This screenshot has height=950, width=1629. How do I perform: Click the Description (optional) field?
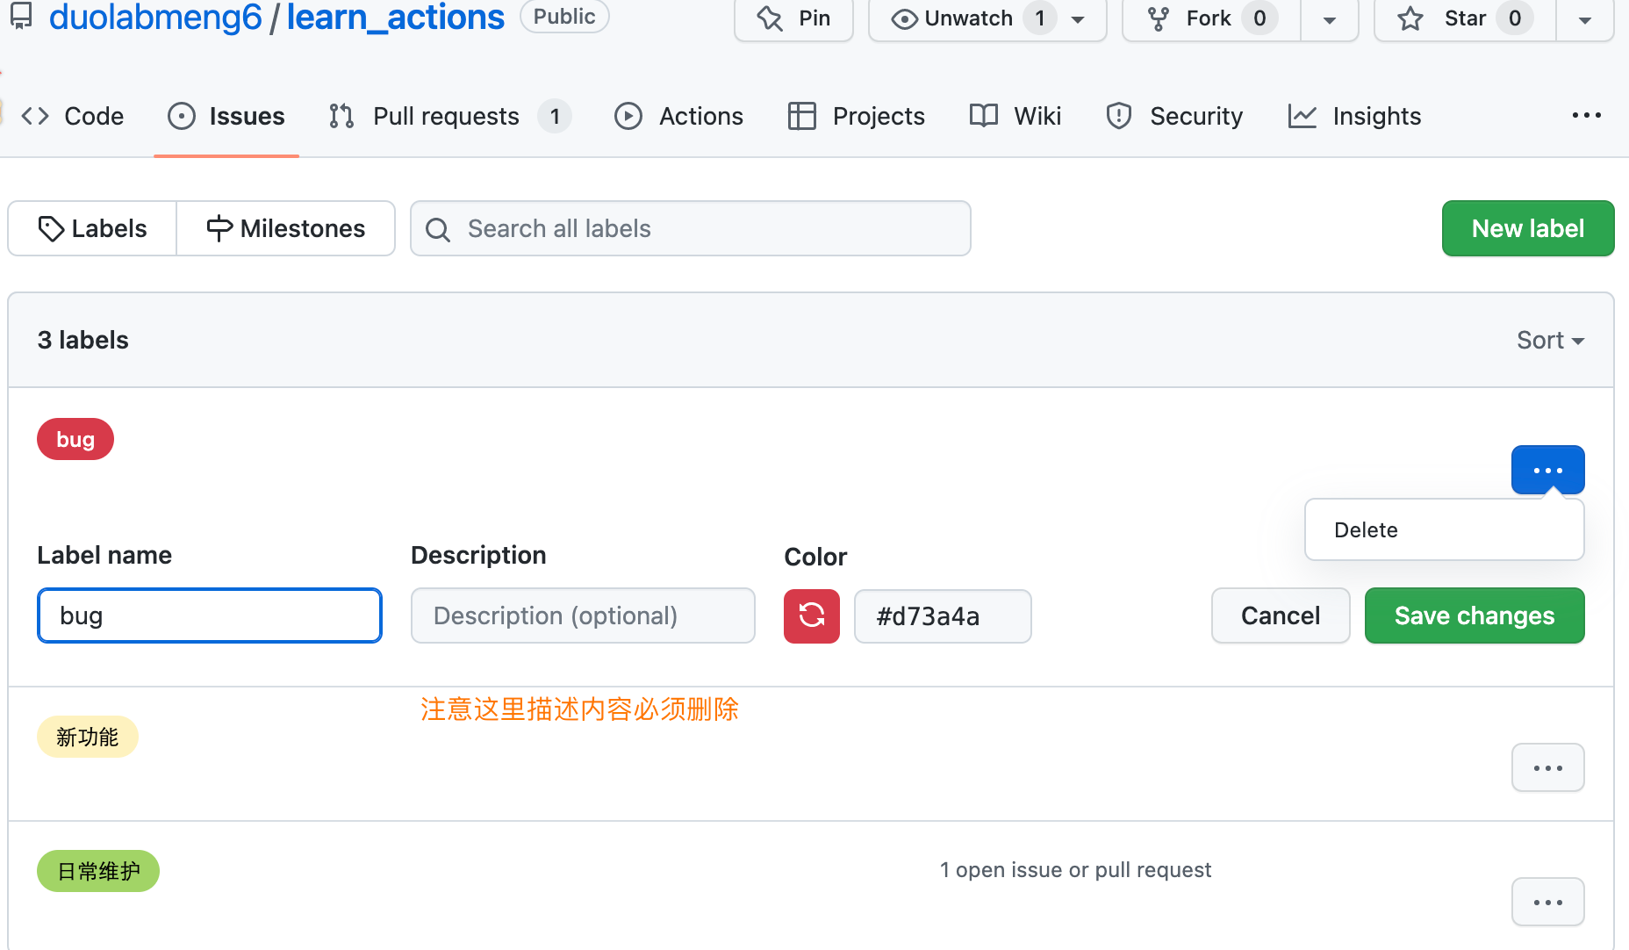[583, 615]
